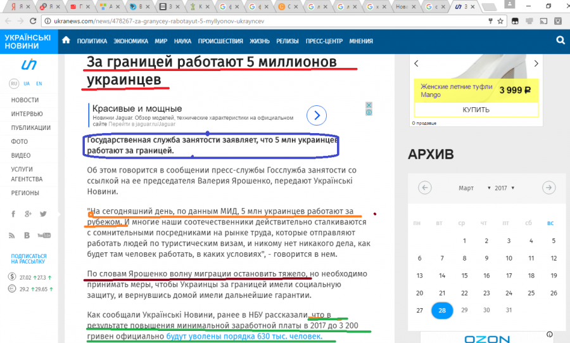Select the RU language option
The image size is (570, 343).
tap(14, 84)
